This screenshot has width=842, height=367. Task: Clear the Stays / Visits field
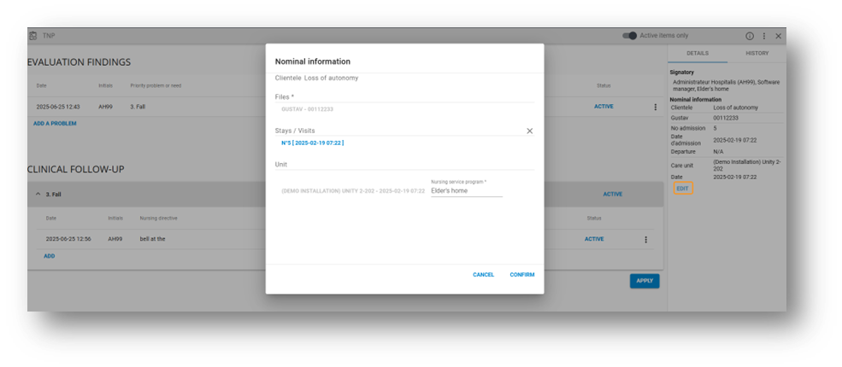[529, 131]
